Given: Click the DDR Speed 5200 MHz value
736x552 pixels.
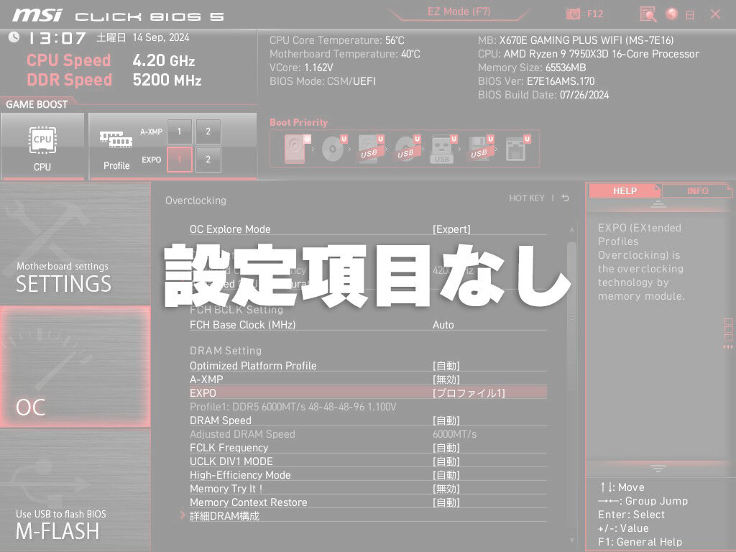Looking at the screenshot, I should pos(167,80).
